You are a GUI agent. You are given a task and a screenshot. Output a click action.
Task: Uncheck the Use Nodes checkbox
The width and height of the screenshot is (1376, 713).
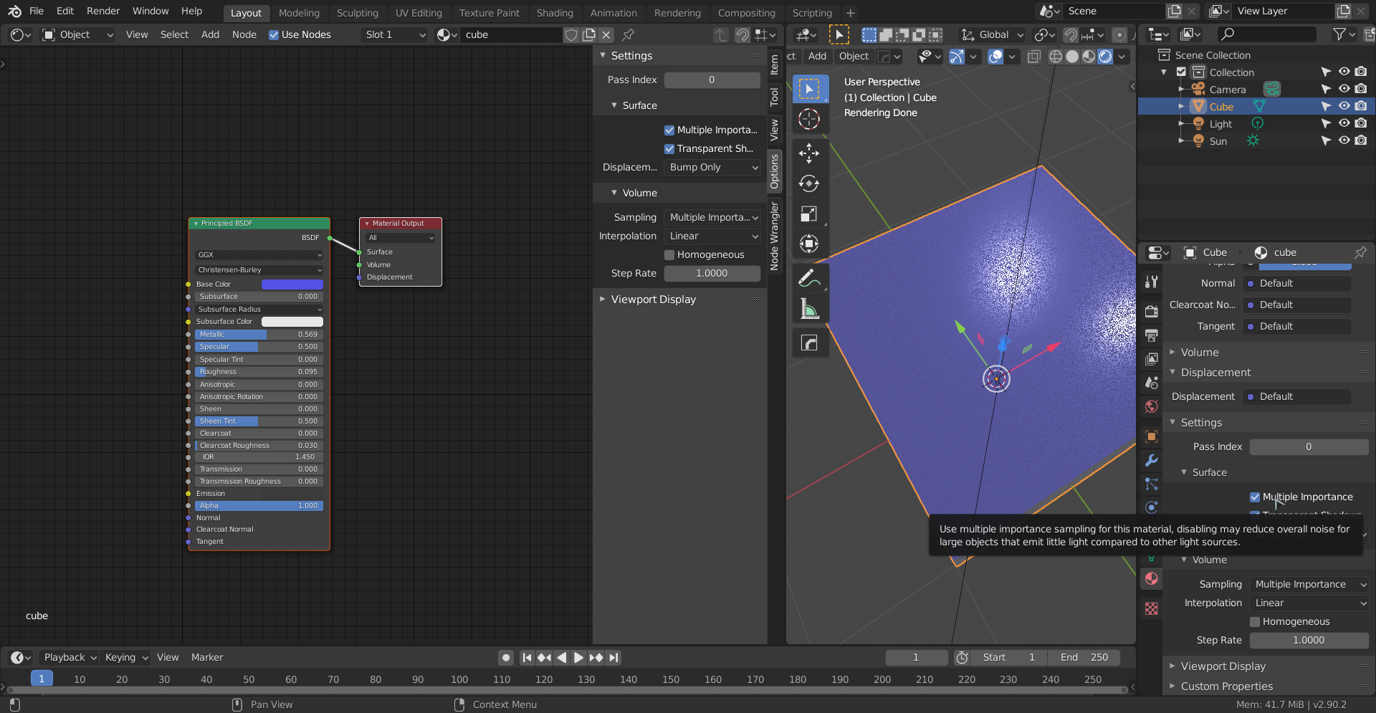point(274,34)
